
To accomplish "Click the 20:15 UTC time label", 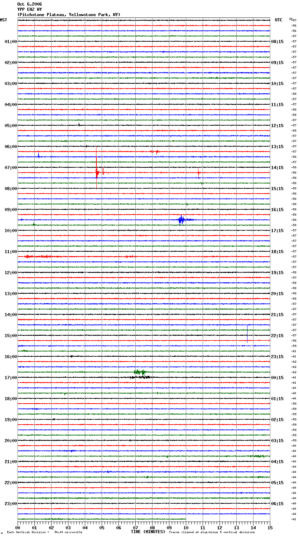I will (x=277, y=294).
